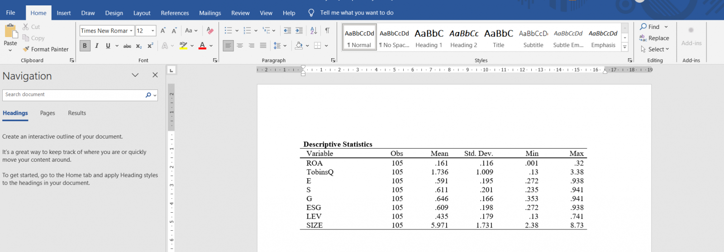Screen dimensions: 724x252
Task: Click the Sort paragraphs icon
Action: pyautogui.click(x=314, y=31)
